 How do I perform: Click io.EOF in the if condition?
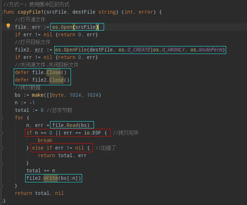[x=93, y=133]
